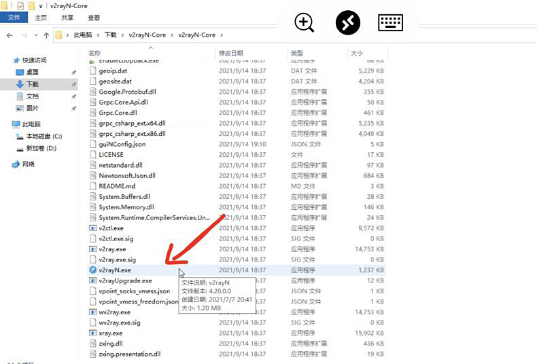Select file name wv2ray.exe.sig
This screenshot has width=537, height=364.
[120, 323]
